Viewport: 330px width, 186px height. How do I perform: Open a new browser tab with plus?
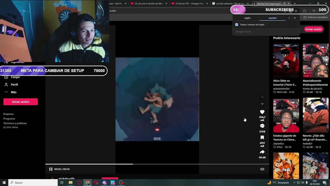295,3
